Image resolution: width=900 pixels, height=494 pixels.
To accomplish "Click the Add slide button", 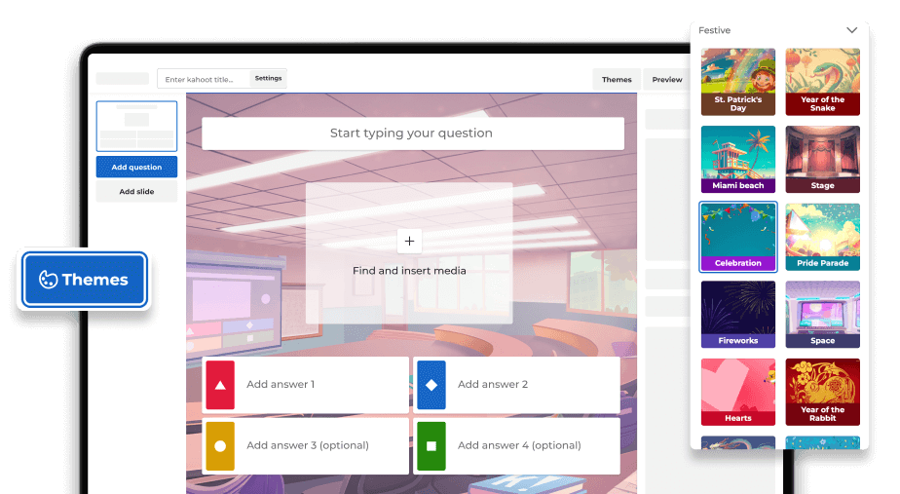I will click(x=136, y=191).
